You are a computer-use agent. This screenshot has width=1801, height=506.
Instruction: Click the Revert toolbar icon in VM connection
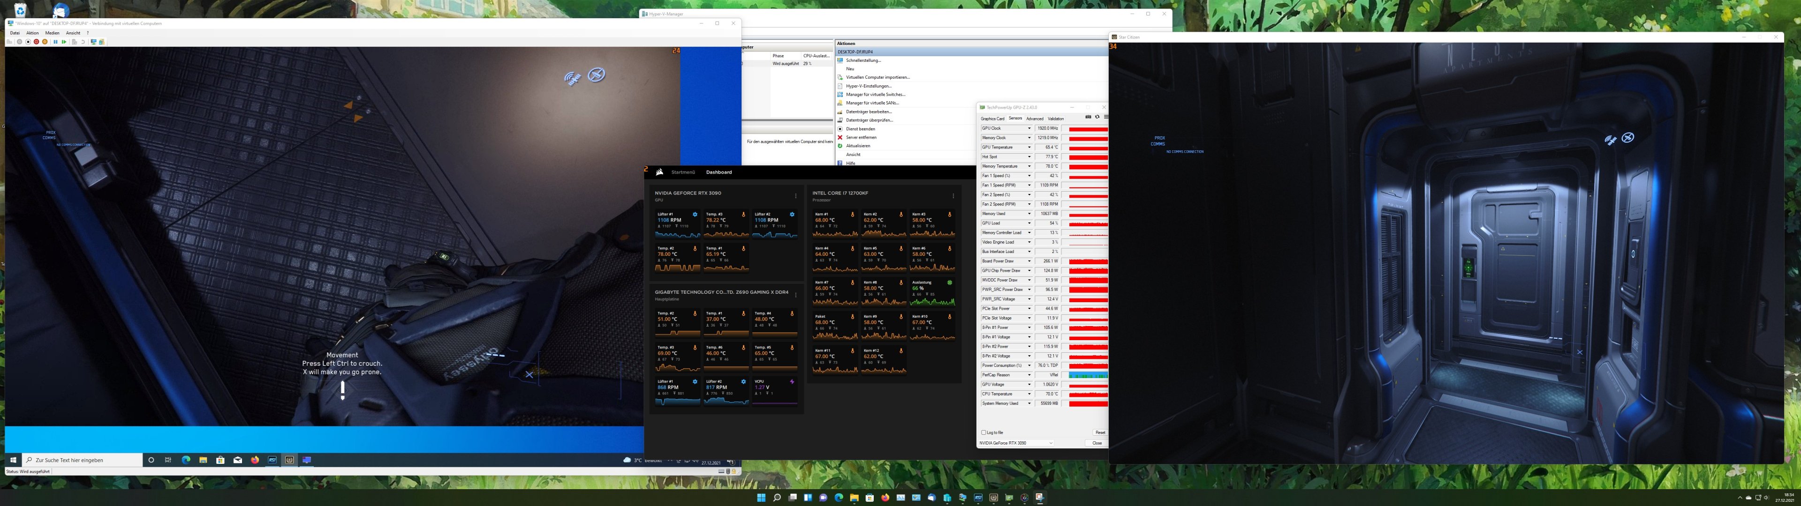click(83, 42)
